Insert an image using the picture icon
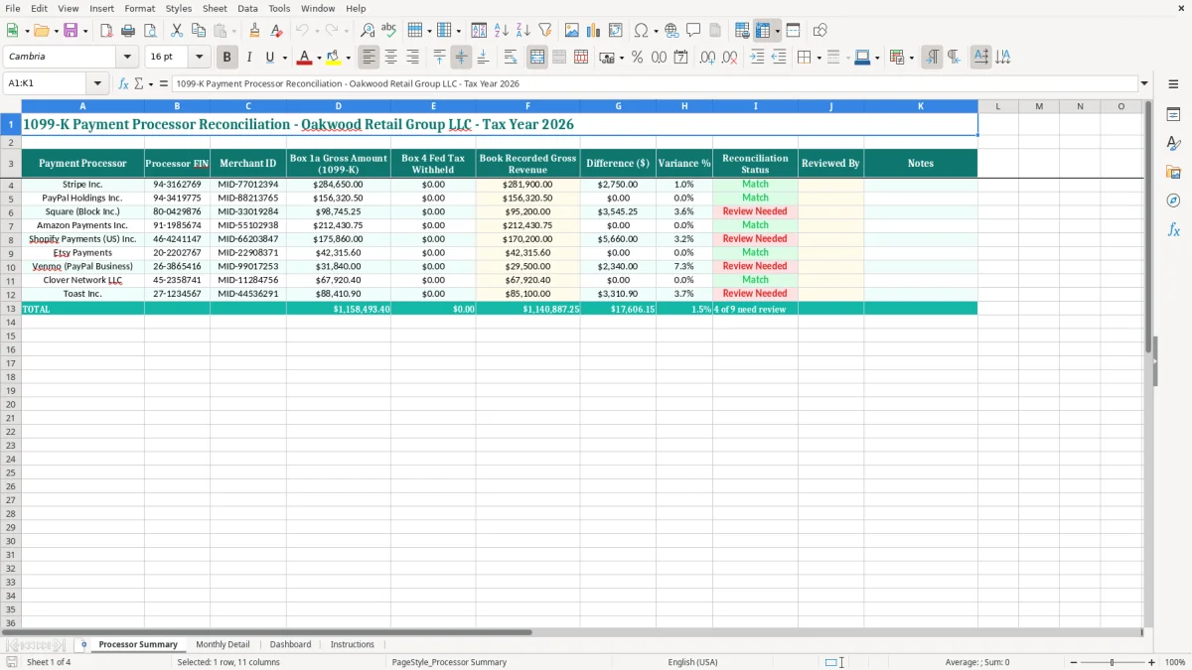The height and width of the screenshot is (670, 1192). coord(572,31)
